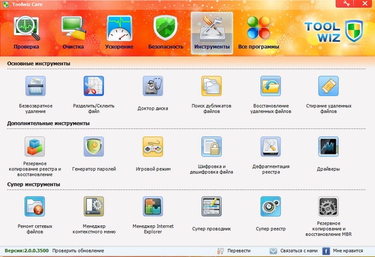Image resolution: width=375 pixels, height=257 pixels.
Task: Open the Драйверы tool
Action: coord(327,147)
